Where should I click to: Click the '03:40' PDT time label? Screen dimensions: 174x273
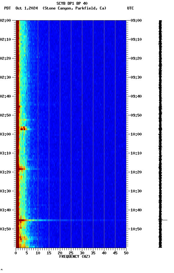(5, 210)
